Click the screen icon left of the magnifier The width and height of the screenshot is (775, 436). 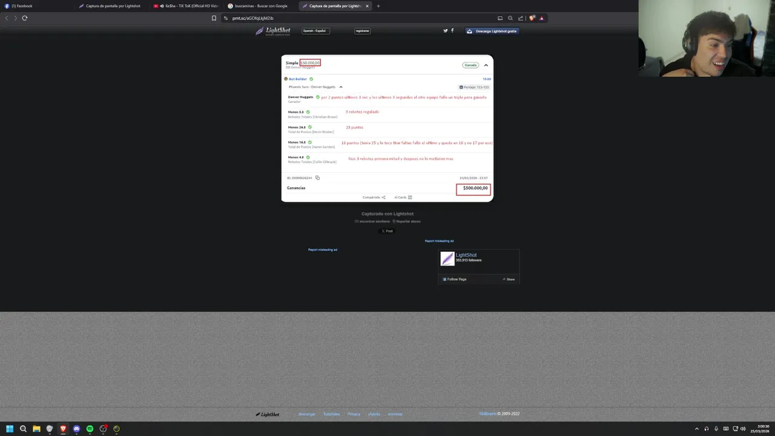click(x=500, y=18)
